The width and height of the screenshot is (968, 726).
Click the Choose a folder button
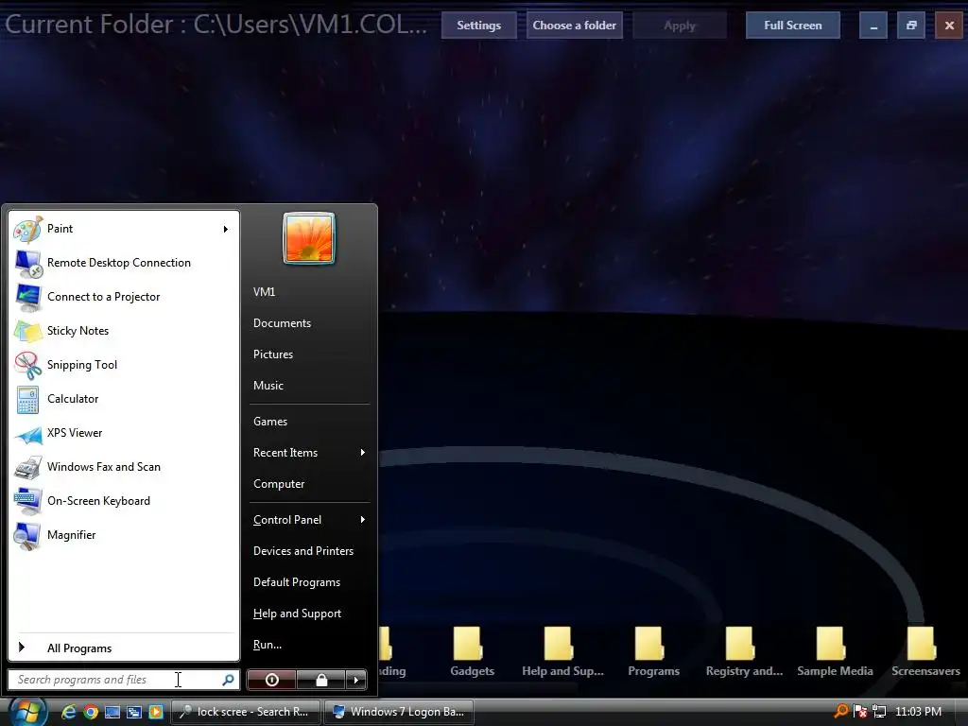[574, 26]
